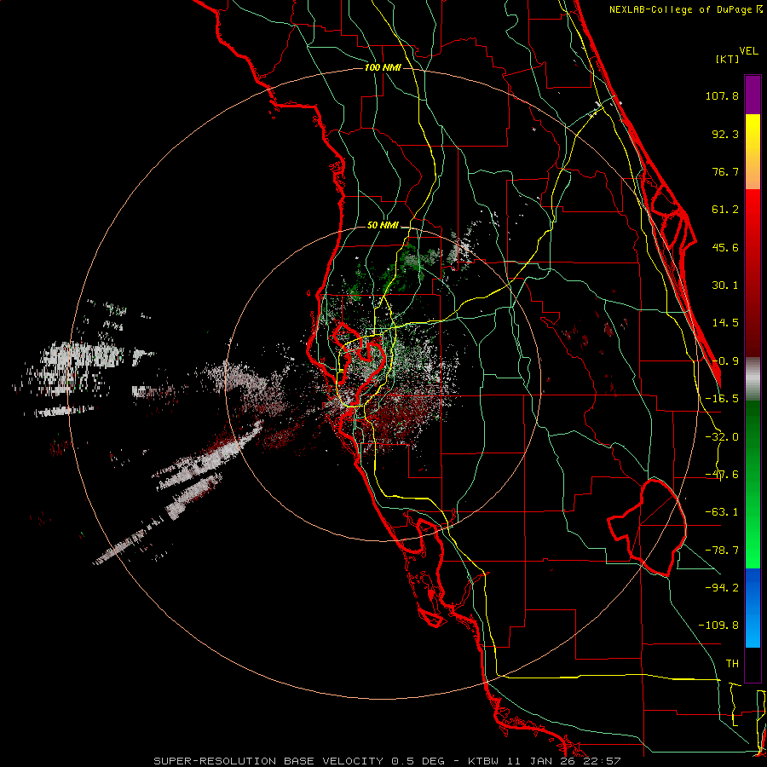Click the -109.8 legend value
The image size is (767, 767).
pos(718,626)
